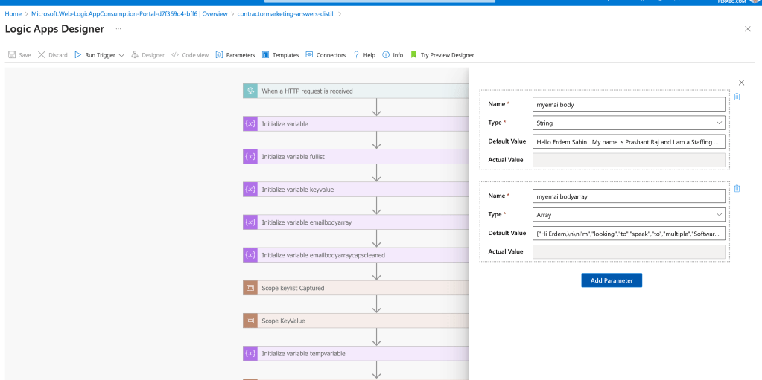Open Try Preview Designer
Screen dimensions: 762x380
[442, 55]
